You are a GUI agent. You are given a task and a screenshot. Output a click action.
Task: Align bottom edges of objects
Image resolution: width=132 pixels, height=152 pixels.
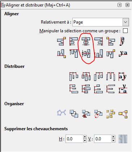[98, 53]
